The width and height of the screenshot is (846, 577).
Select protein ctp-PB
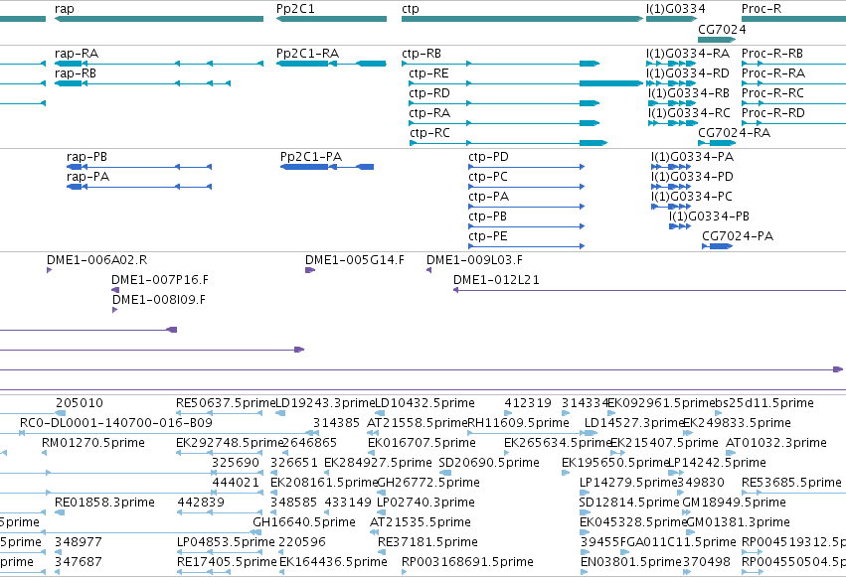pos(488,216)
